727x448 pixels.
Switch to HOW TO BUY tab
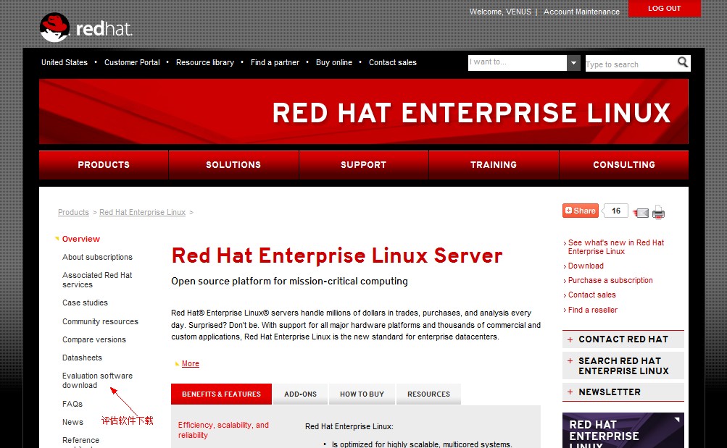click(x=362, y=394)
